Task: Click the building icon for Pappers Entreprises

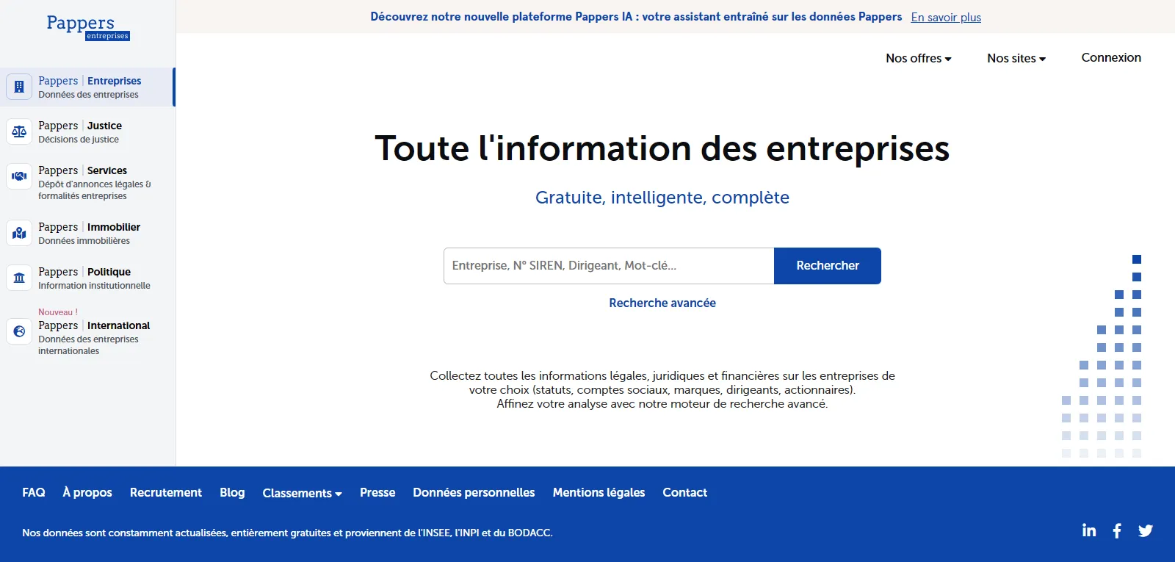Action: (19, 87)
